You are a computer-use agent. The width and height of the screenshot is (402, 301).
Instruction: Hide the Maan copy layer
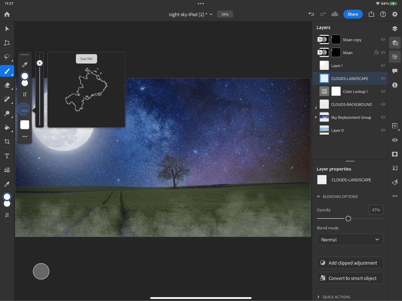point(383,40)
